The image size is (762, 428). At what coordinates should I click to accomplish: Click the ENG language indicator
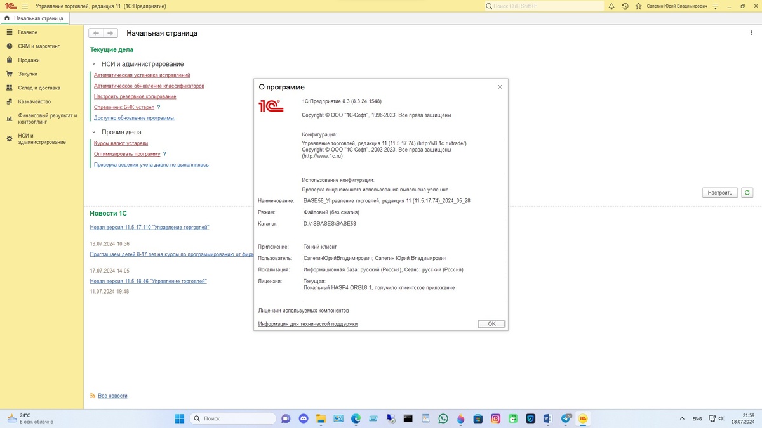pos(697,418)
